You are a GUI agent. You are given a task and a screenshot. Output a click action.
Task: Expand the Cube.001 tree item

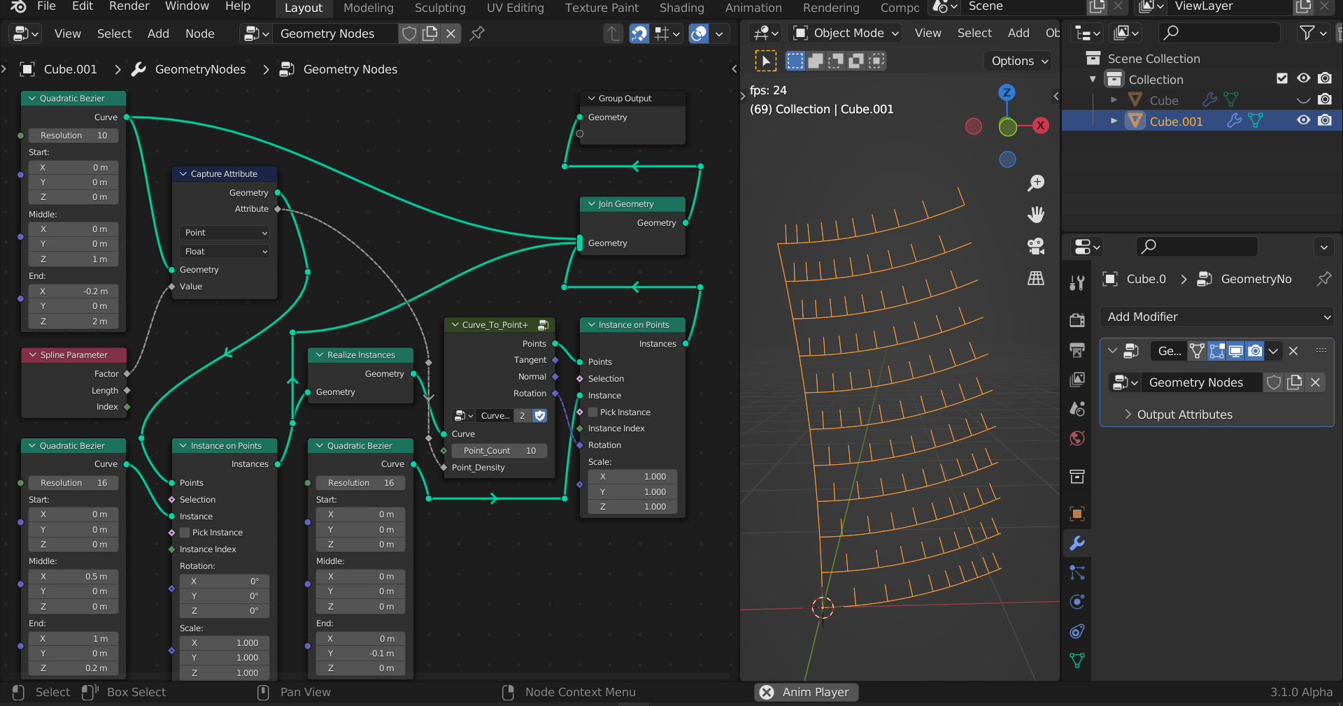(1114, 120)
